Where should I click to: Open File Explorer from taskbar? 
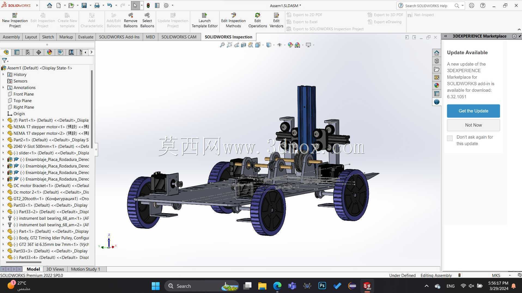(x=262, y=286)
